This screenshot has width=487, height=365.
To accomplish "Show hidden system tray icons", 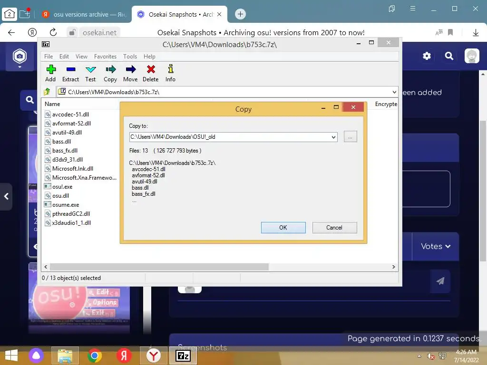I will 419,356.
